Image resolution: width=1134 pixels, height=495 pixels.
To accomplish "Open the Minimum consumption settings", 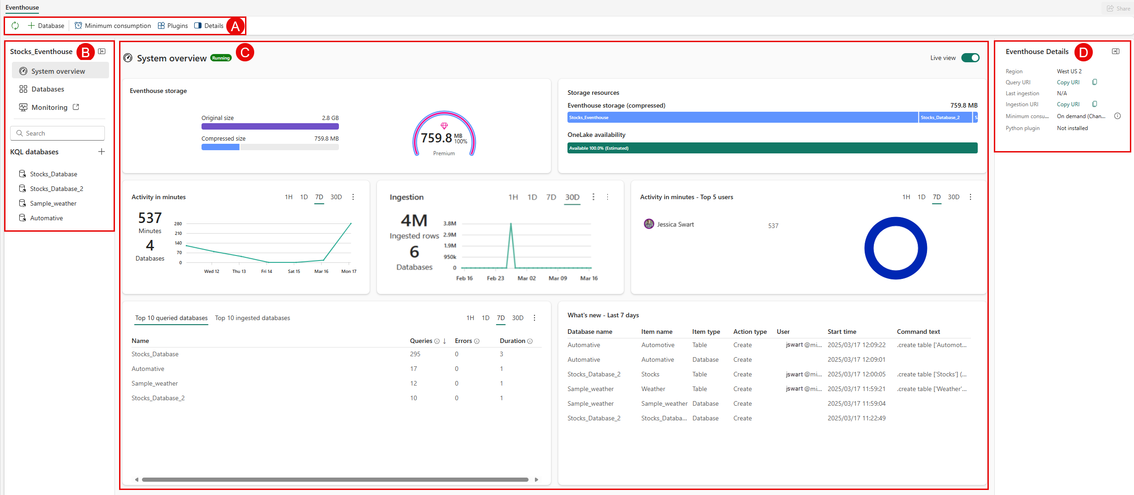I will tap(113, 26).
